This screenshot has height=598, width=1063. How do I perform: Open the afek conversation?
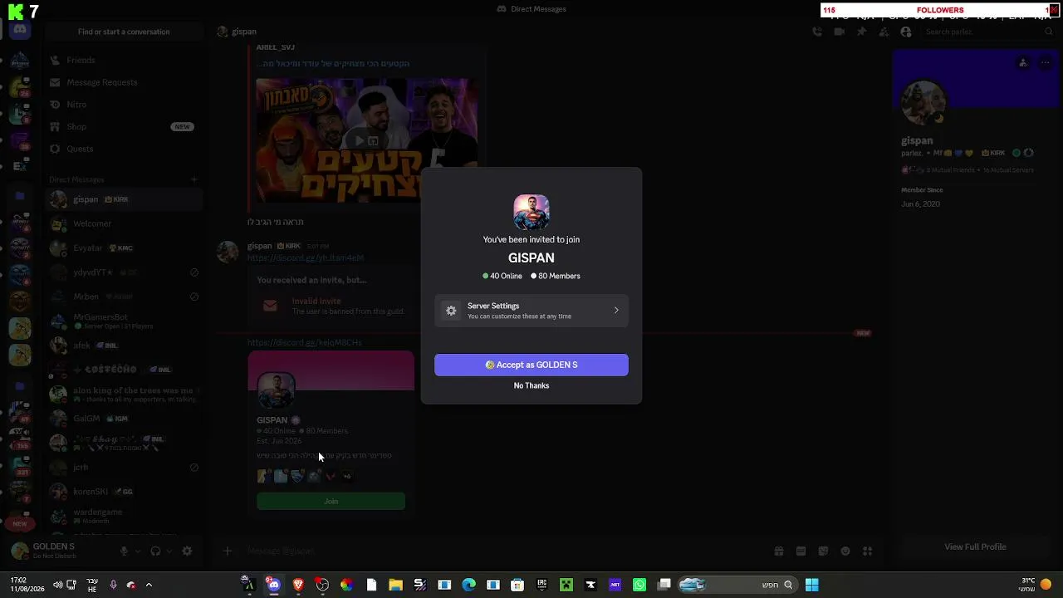coord(125,345)
